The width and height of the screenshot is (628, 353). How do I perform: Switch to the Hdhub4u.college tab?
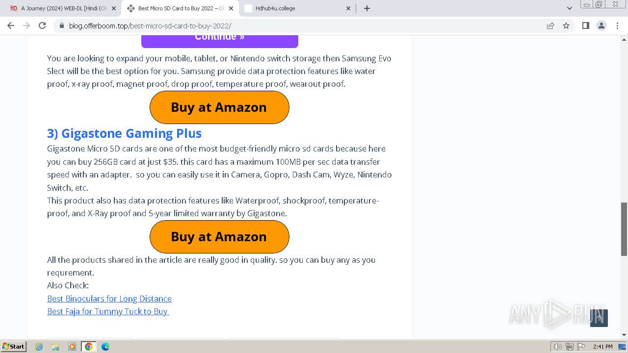coord(297,8)
